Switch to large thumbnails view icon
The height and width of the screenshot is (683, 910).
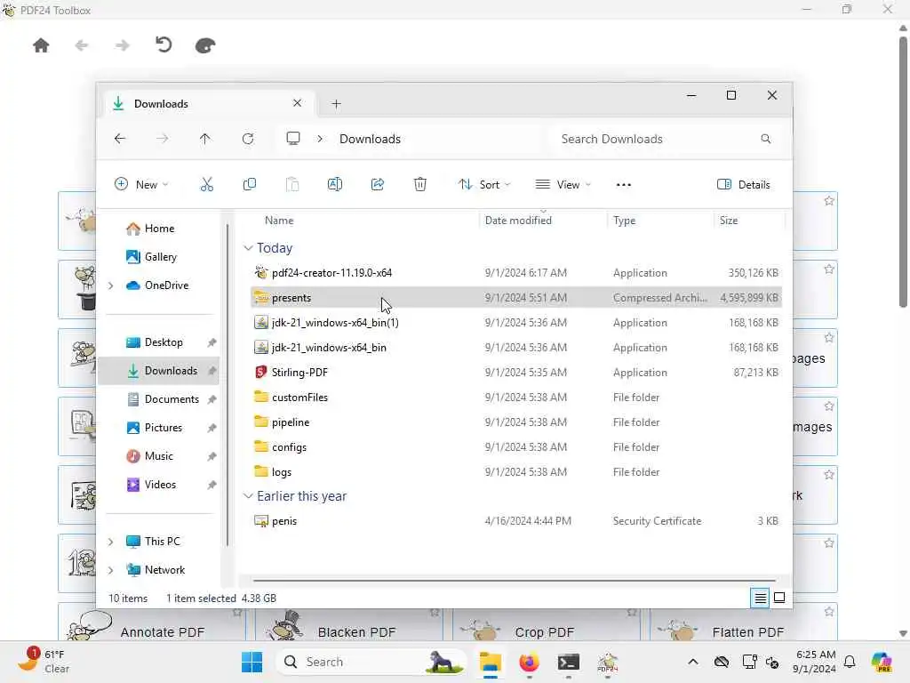click(779, 598)
